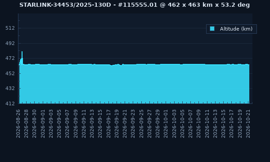Click the 2026-08-26 date label

pos(18,124)
